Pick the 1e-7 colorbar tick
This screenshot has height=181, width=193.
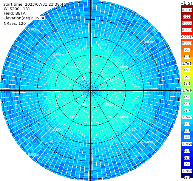(187, 124)
